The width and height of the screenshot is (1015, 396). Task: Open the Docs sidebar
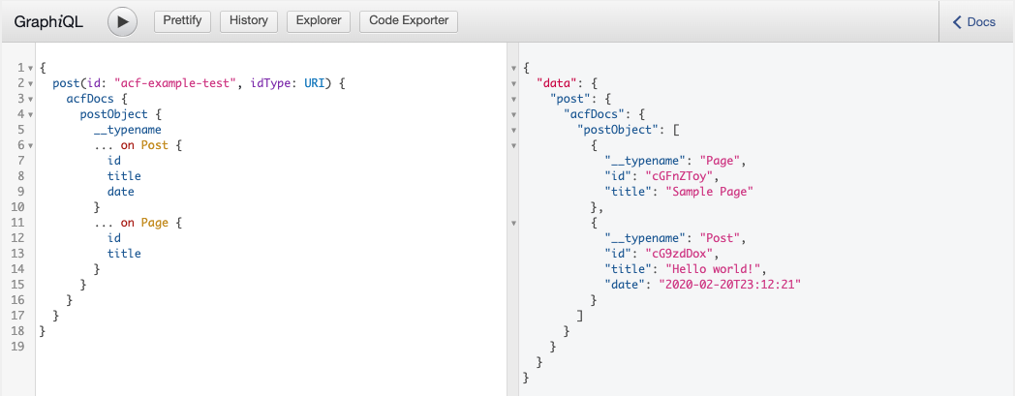pyautogui.click(x=975, y=21)
